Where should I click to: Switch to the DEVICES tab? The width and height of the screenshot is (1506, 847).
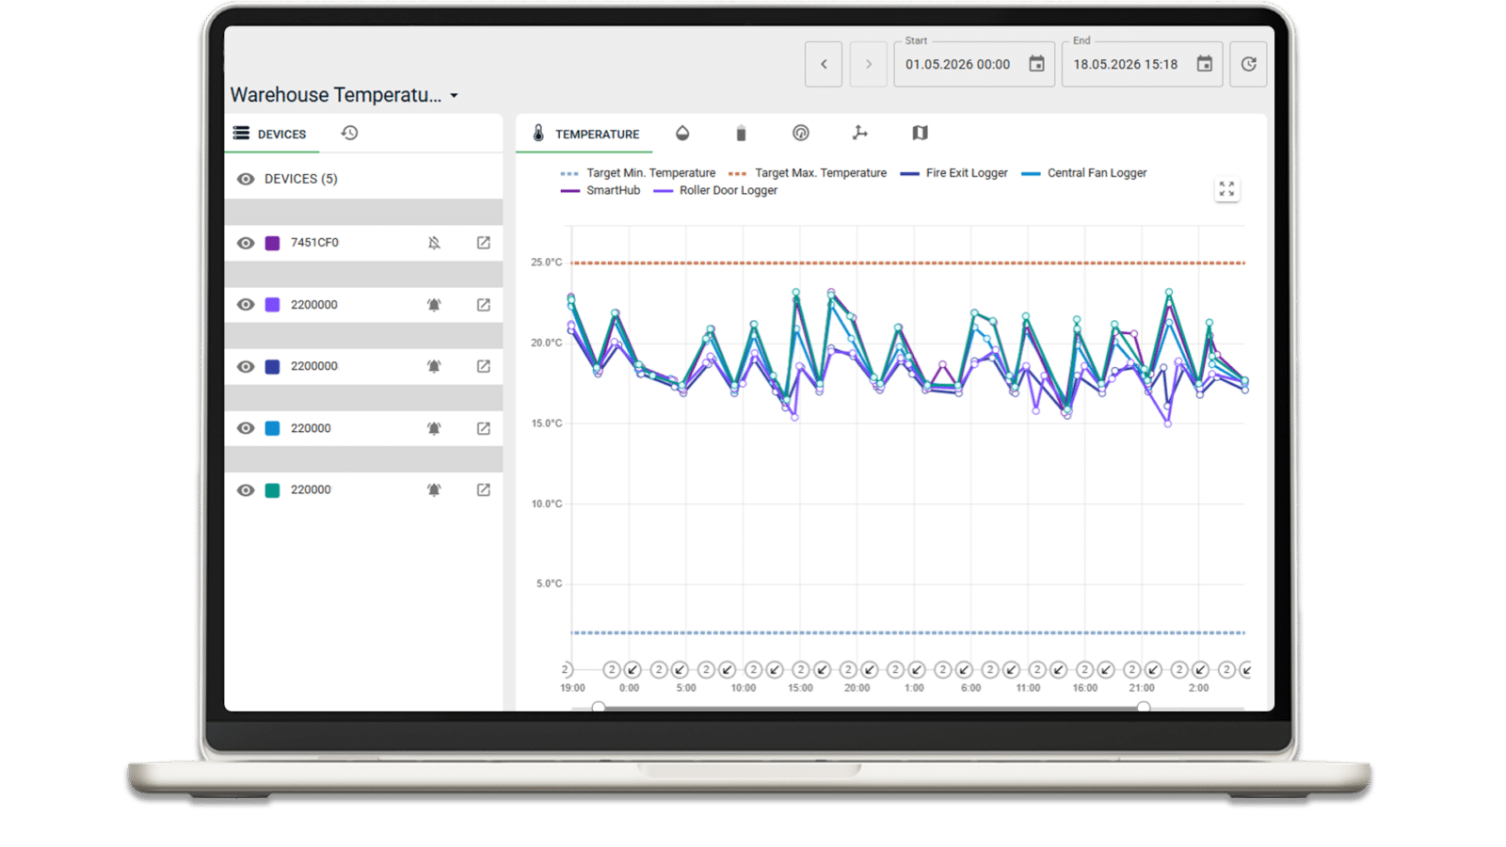[x=270, y=134]
